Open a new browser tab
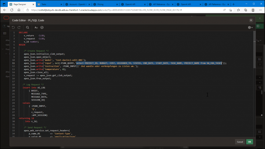This screenshot has height=149, width=265. click(x=234, y=4)
